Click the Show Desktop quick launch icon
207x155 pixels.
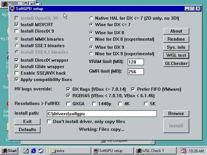point(41,151)
